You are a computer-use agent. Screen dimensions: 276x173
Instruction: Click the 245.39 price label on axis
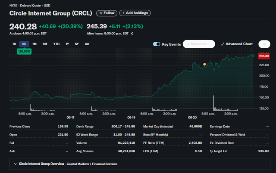(x=264, y=56)
